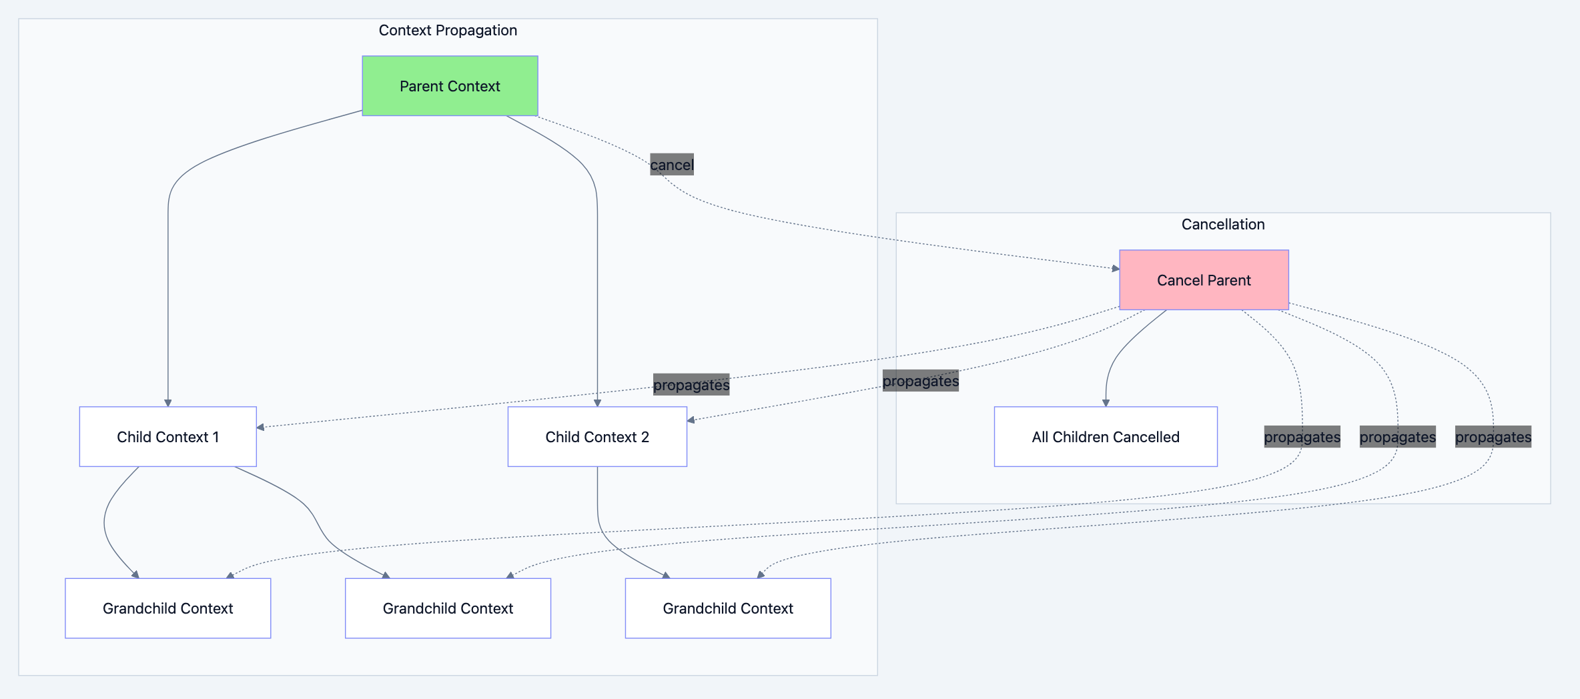The width and height of the screenshot is (1580, 699).
Task: Select the rightmost propagates label
Action: [x=1493, y=437]
